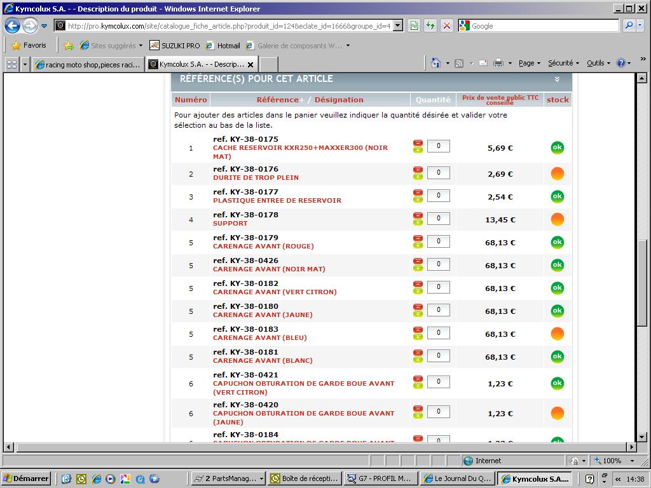Open the Home page icon in command bar

pyautogui.click(x=436, y=63)
